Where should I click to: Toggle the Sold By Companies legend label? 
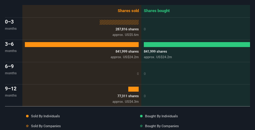pos(46,126)
